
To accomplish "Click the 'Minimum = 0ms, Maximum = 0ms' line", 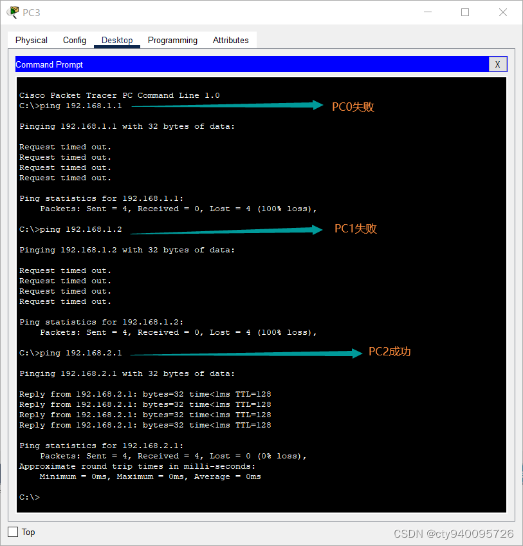I will click(x=150, y=476).
